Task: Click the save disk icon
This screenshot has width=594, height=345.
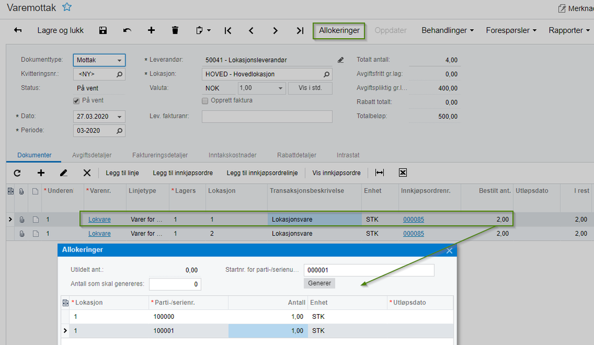Action: (103, 30)
